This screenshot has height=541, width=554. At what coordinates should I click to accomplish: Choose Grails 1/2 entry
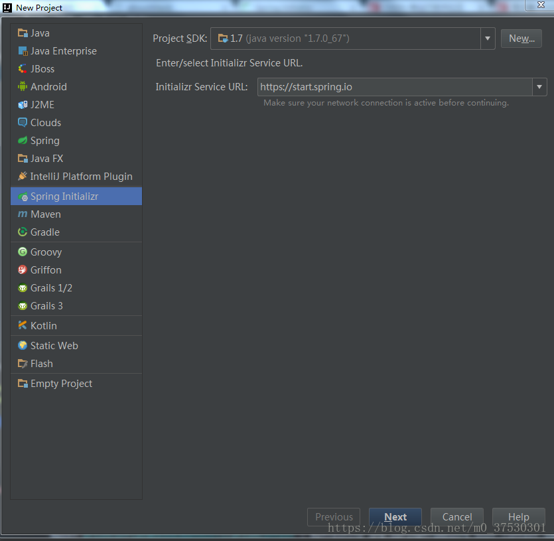coord(76,288)
